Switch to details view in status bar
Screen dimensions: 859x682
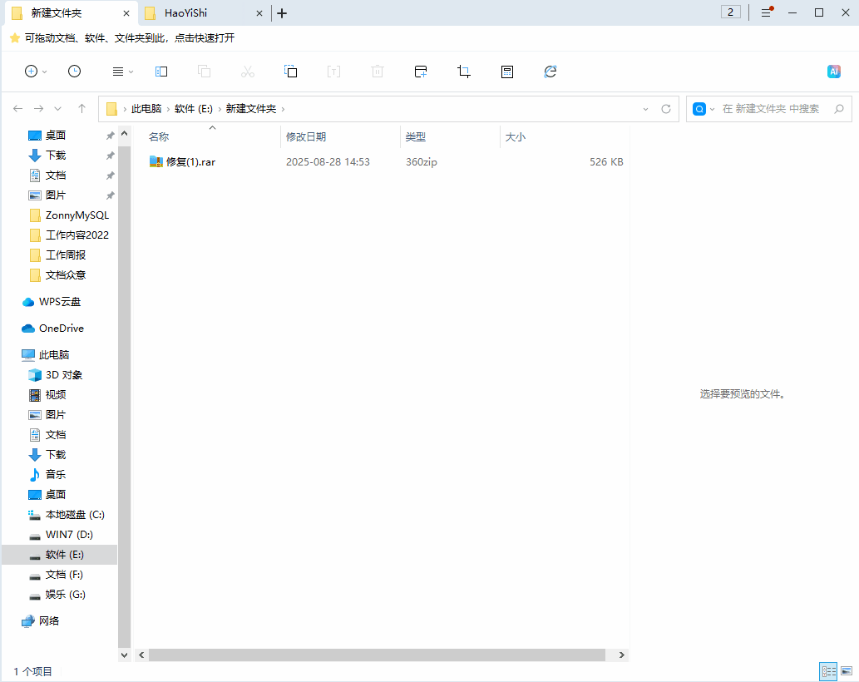pyautogui.click(x=828, y=671)
